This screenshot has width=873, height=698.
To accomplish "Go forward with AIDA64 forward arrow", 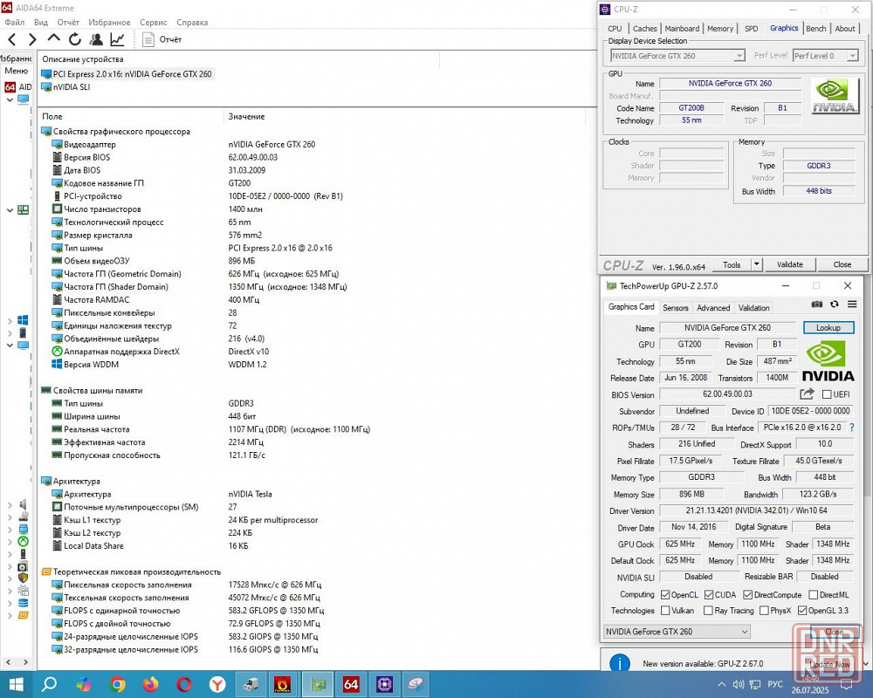I will (x=32, y=39).
